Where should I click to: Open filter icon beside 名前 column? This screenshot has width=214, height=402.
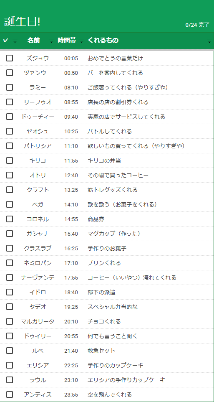coord(52,41)
